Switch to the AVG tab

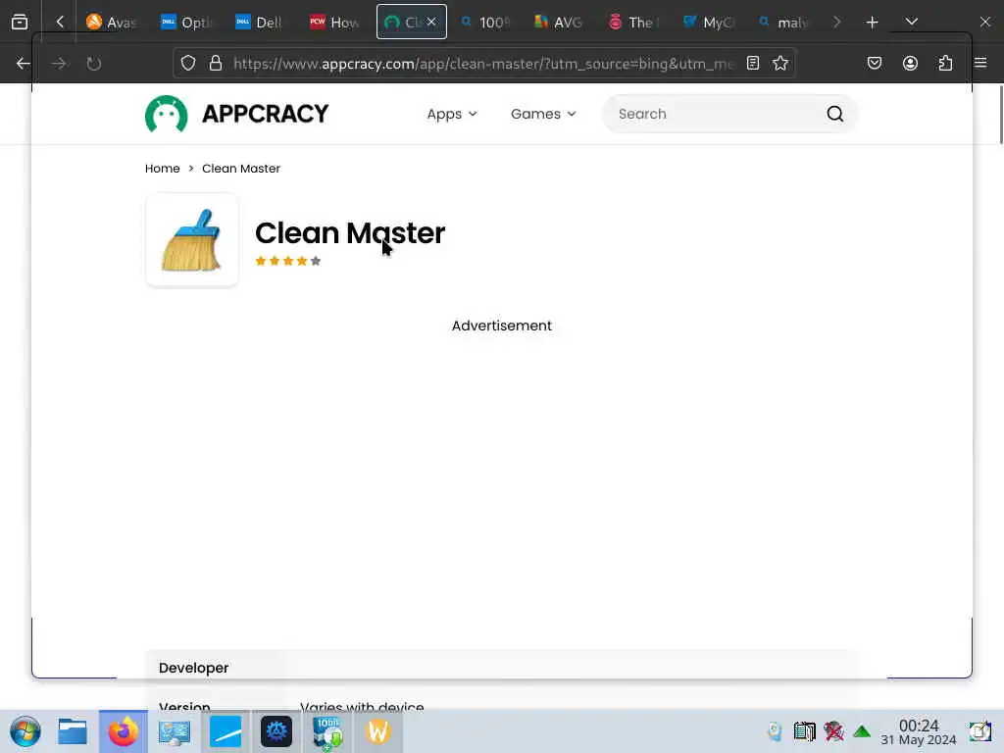tap(560, 22)
